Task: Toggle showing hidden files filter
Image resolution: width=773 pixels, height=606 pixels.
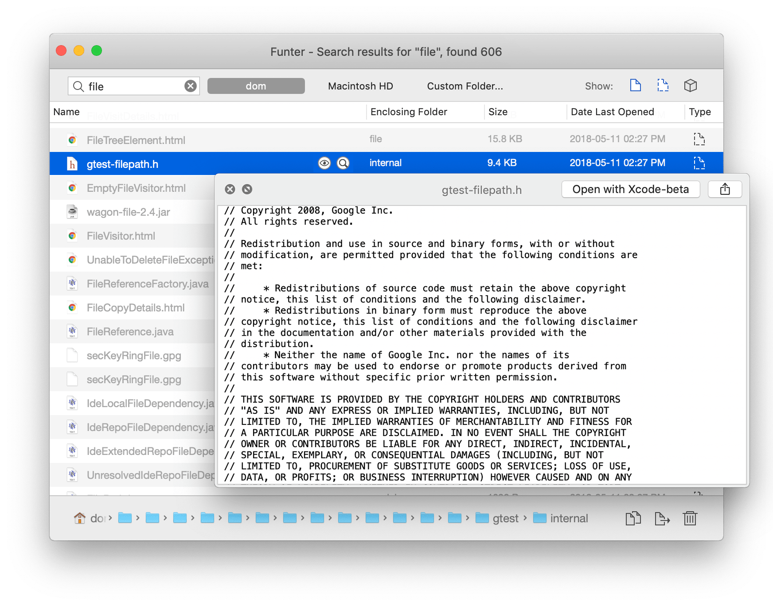Action: click(663, 85)
